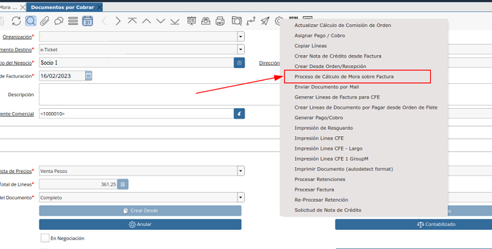Open the Agente Comercial label link
Screen dimensions: 492x249
click(x=17, y=113)
